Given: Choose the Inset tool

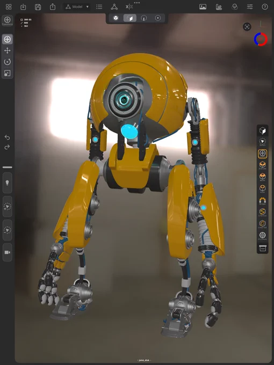Looking at the screenshot, I should coord(262,189).
